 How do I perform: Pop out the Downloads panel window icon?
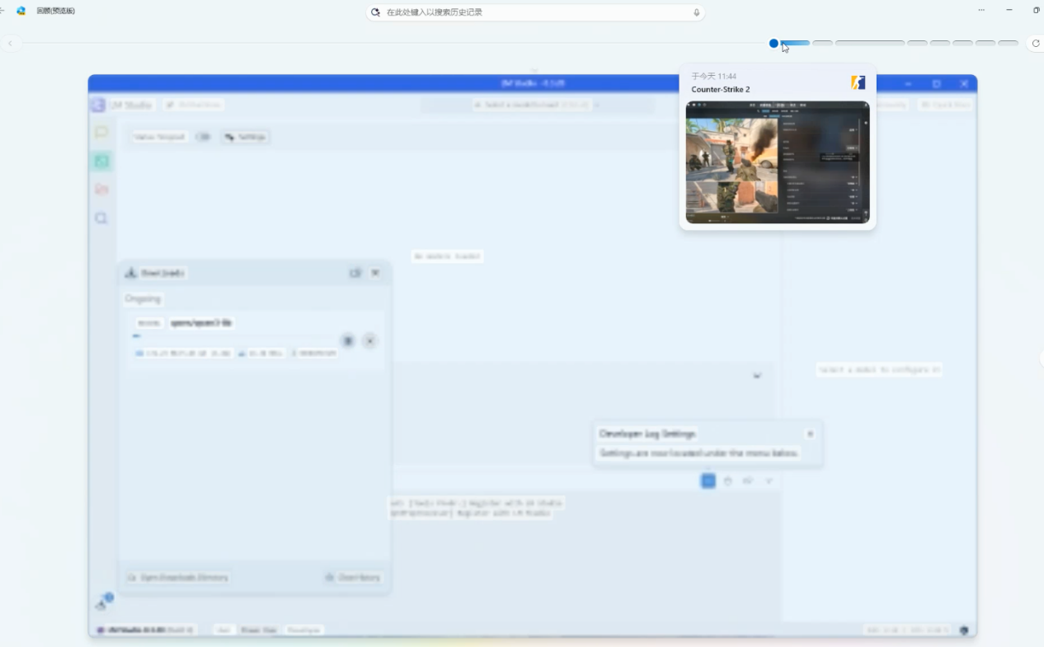[355, 273]
